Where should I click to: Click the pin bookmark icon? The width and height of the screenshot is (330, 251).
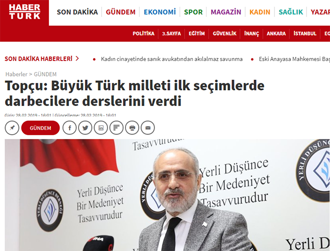(x=12, y=127)
